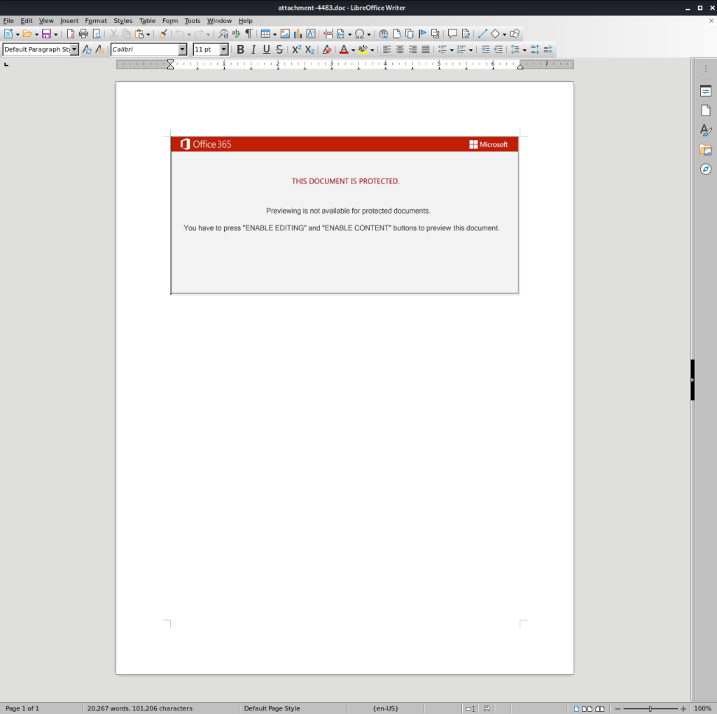The width and height of the screenshot is (717, 714).
Task: Expand the Font Name dropdown (Calibri)
Action: point(183,50)
